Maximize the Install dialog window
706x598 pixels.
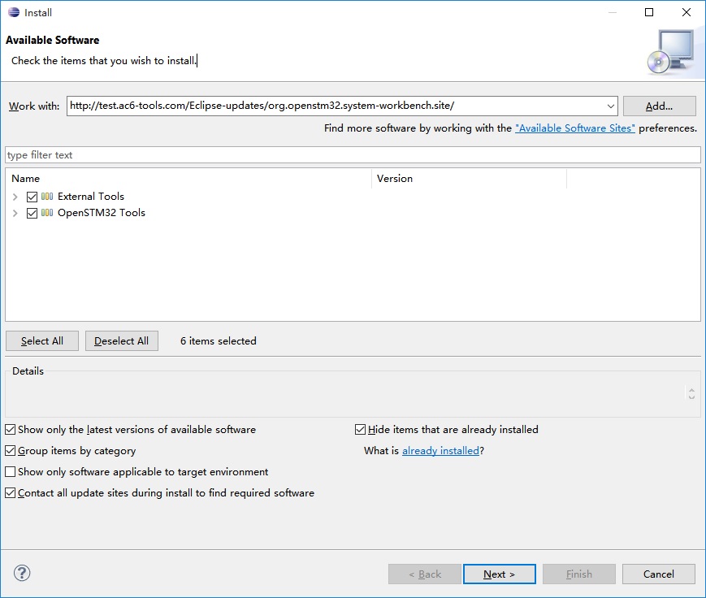coord(649,12)
